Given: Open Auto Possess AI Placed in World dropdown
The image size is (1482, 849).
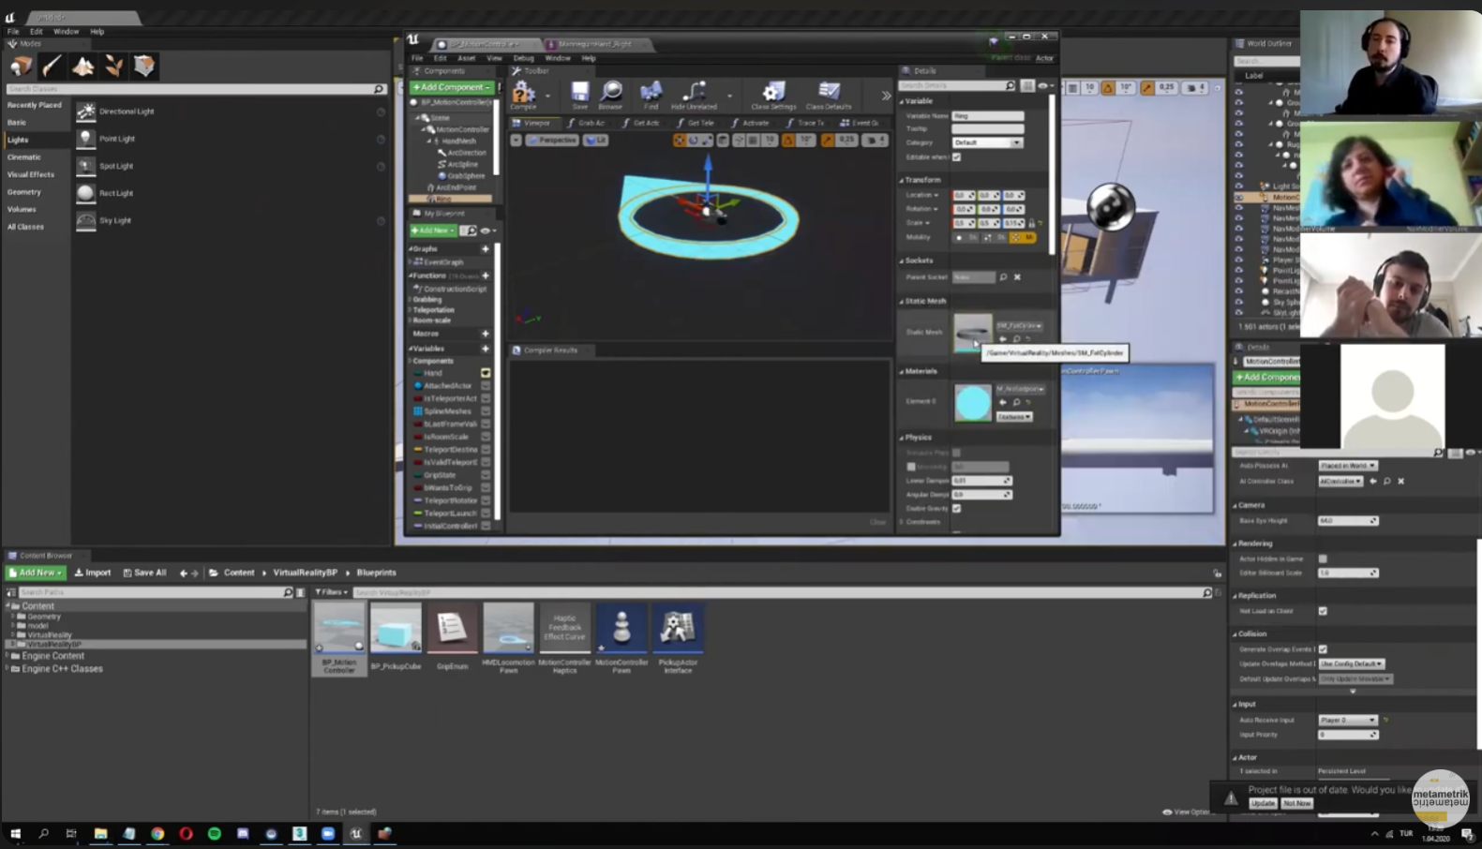Looking at the screenshot, I should coord(1347,466).
